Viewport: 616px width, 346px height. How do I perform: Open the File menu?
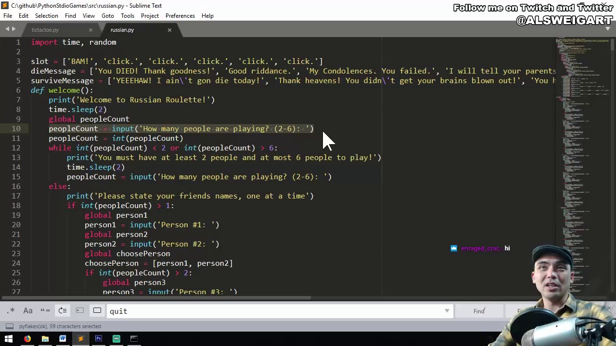8,16
